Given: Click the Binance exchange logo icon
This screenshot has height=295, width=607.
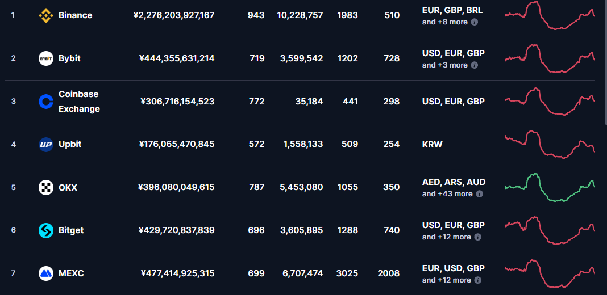Looking at the screenshot, I should pos(46,15).
